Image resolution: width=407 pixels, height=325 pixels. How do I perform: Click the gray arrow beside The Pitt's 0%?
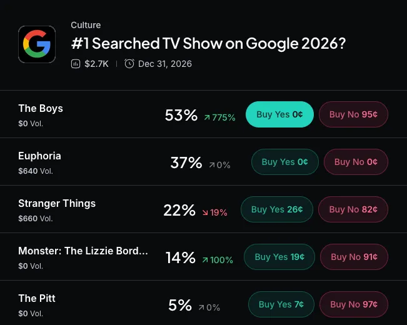[201, 307]
